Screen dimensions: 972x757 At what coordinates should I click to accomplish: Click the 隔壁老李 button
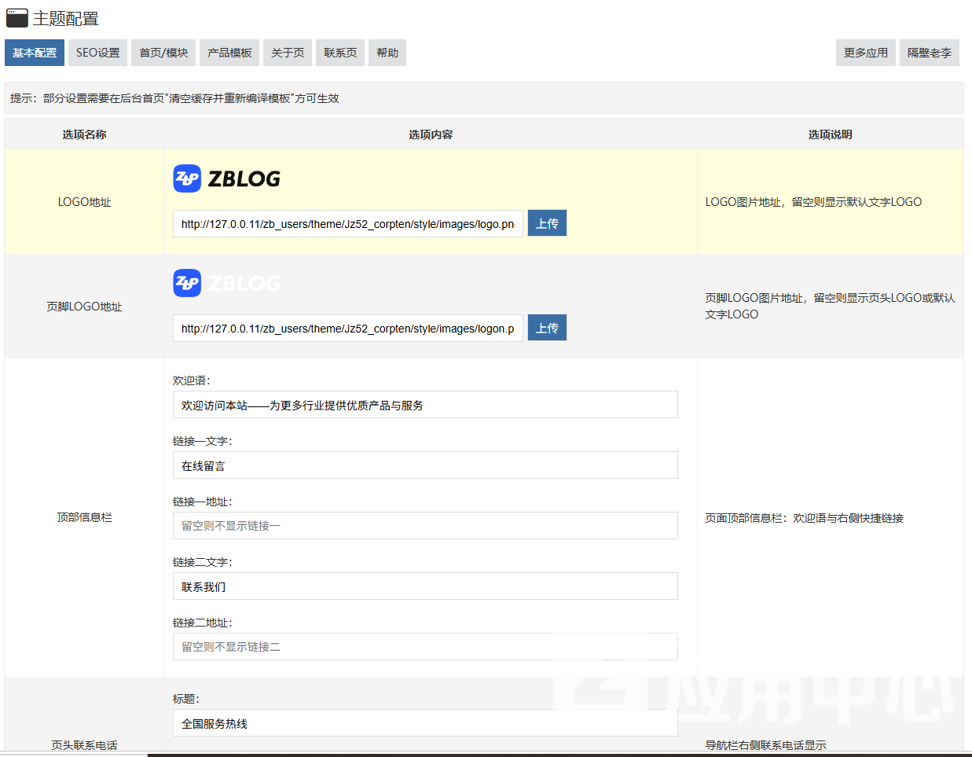point(930,53)
